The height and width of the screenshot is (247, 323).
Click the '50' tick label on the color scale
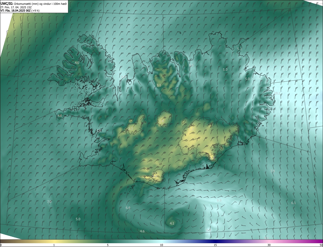tap(321, 245)
